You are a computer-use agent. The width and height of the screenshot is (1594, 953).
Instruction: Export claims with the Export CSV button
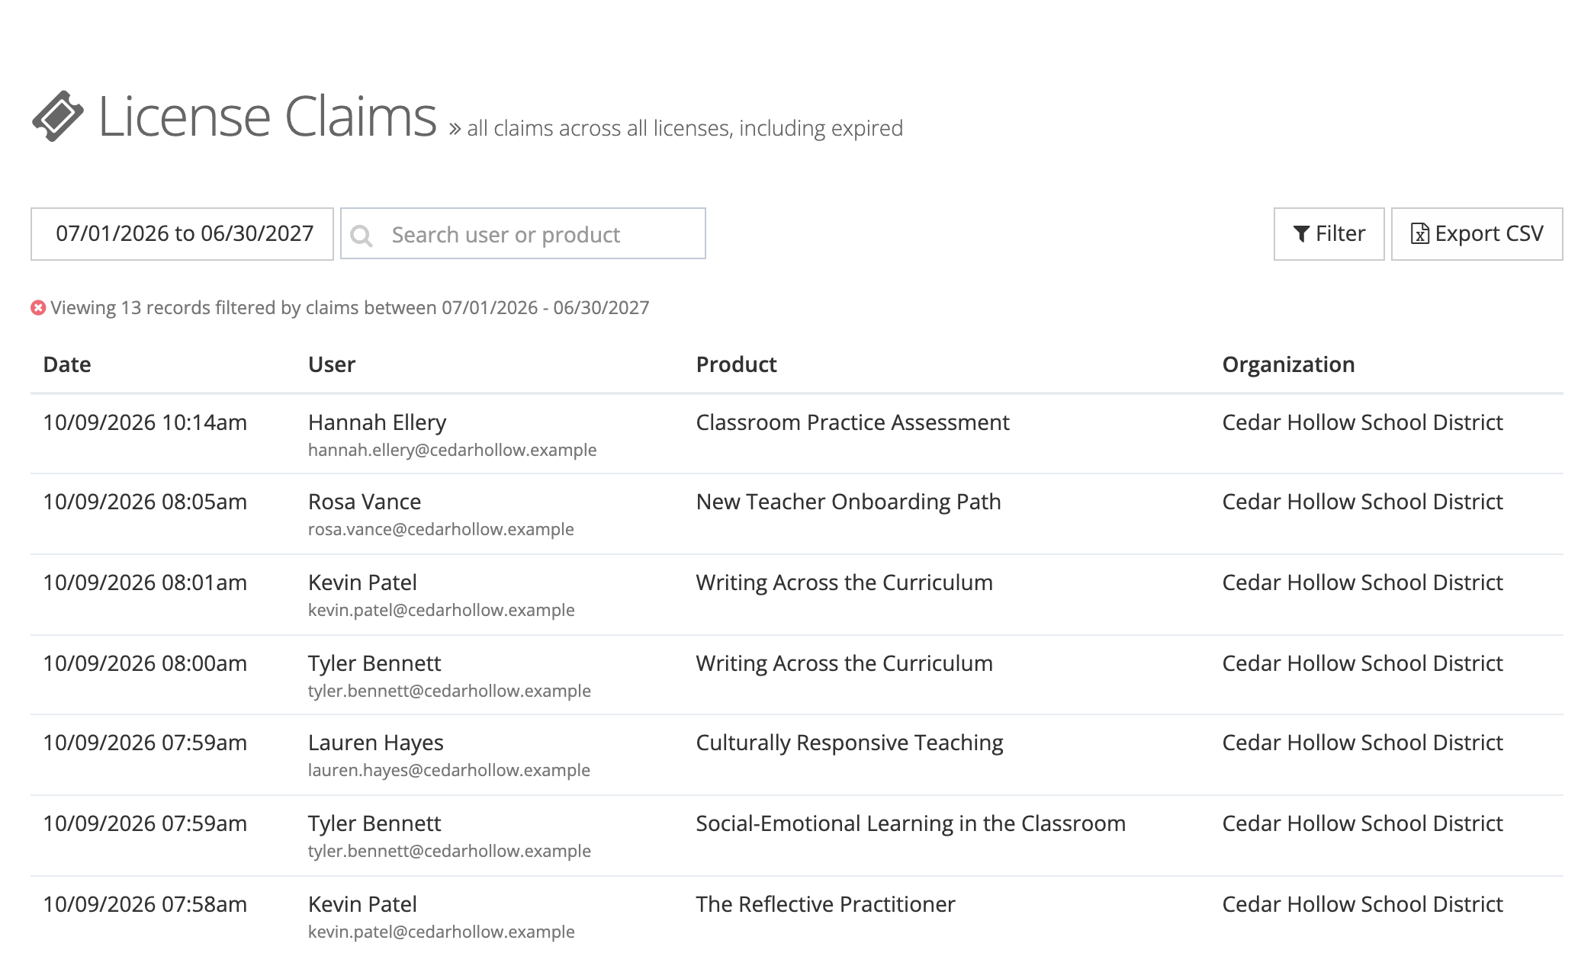[x=1477, y=234]
